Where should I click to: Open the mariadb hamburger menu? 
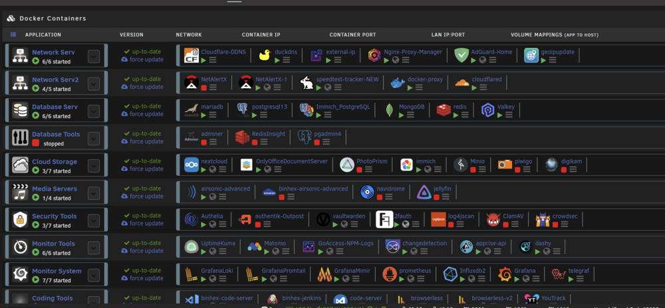click(x=213, y=115)
